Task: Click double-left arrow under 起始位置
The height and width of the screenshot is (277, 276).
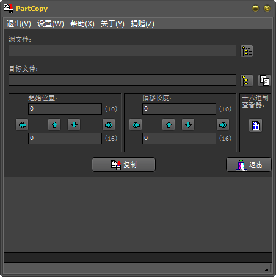Action: coord(22,125)
